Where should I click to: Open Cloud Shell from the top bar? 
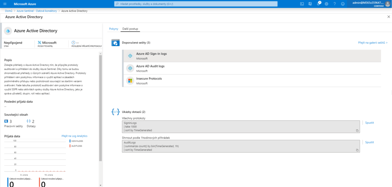pyautogui.click(x=302, y=3)
